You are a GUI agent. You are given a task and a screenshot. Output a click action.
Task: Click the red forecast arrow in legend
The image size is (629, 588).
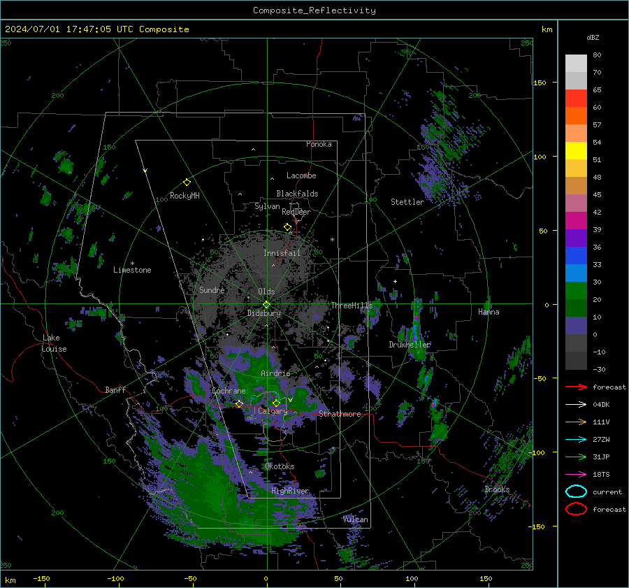click(576, 387)
